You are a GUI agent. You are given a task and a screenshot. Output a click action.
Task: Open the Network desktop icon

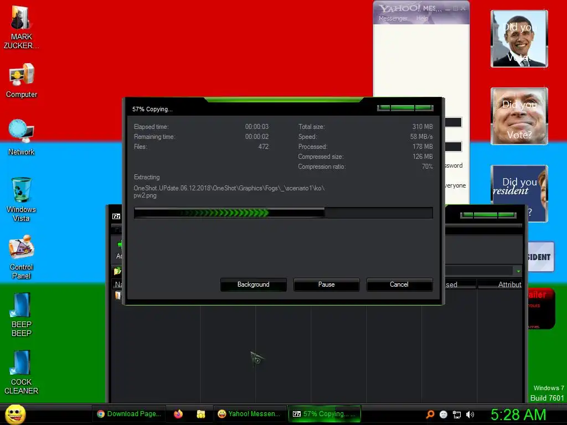click(x=22, y=138)
